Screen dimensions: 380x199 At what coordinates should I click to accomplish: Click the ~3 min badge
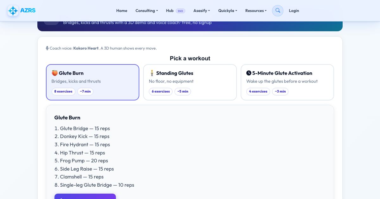tap(280, 92)
